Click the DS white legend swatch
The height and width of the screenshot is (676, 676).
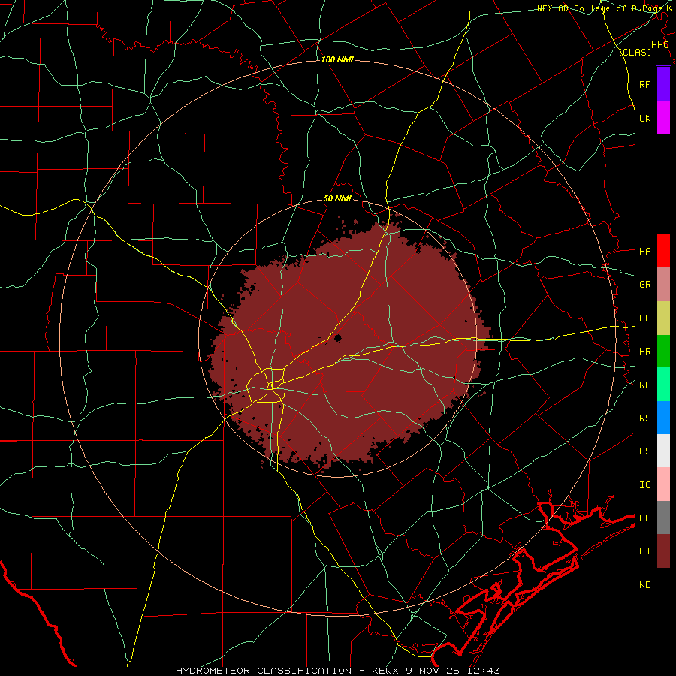tap(663, 451)
